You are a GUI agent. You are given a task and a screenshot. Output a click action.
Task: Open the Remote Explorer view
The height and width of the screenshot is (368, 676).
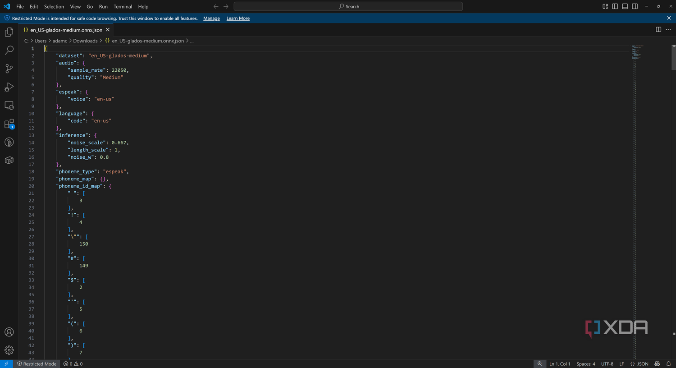click(x=9, y=106)
